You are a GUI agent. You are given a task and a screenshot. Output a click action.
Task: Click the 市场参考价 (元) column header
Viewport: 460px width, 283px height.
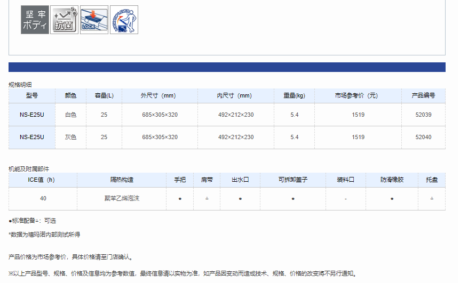pyautogui.click(x=358, y=95)
